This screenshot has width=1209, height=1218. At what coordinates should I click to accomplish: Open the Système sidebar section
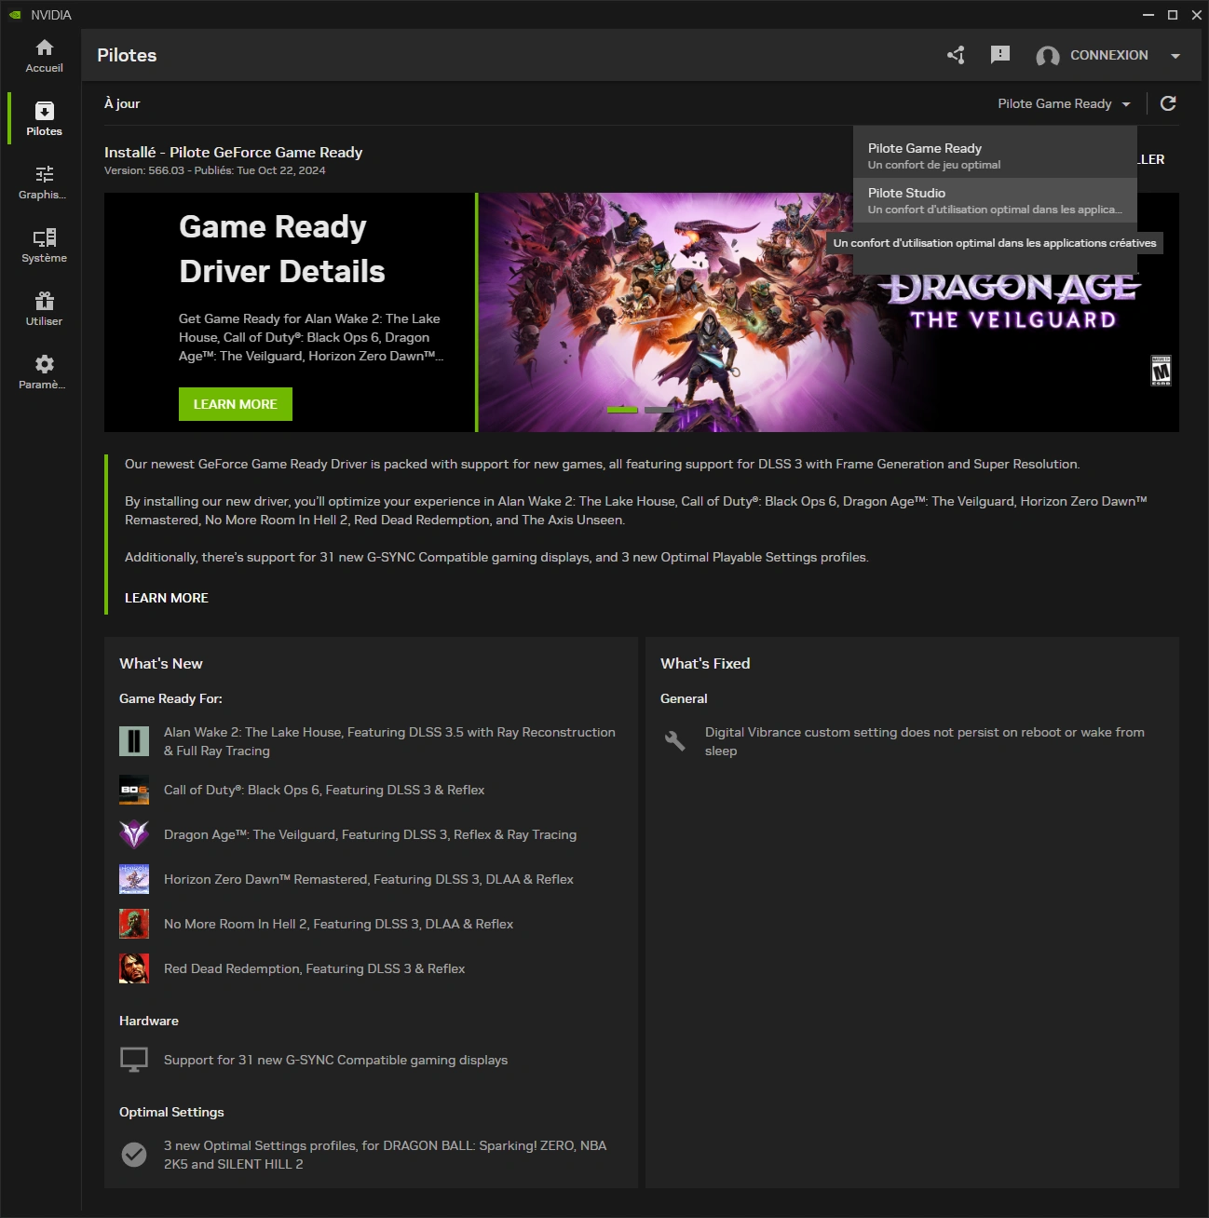(x=44, y=246)
